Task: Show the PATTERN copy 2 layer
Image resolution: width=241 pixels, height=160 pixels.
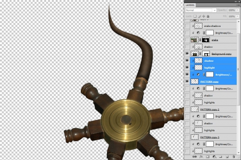Action: (187, 109)
